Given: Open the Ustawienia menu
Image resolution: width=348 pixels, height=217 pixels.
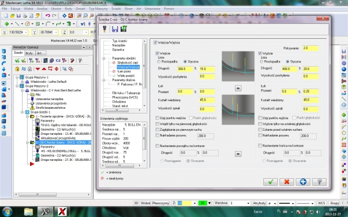Looking at the screenshot, I should 152,9.
